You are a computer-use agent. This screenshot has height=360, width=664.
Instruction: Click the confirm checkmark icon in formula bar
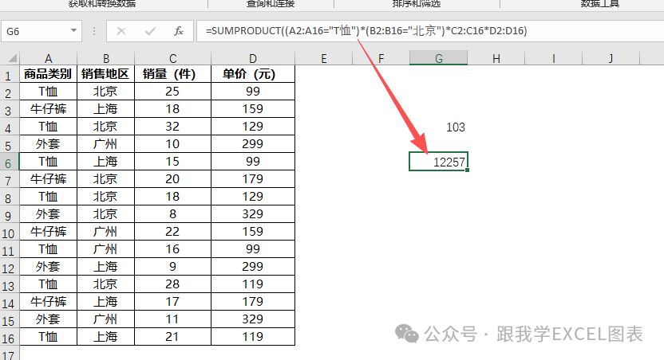pyautogui.click(x=150, y=31)
